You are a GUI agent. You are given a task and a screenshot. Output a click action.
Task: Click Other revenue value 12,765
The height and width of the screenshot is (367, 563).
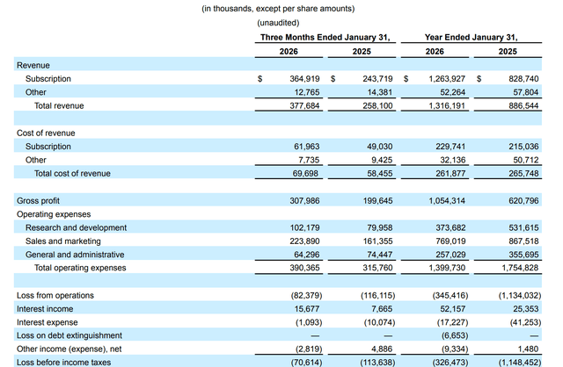coord(307,92)
